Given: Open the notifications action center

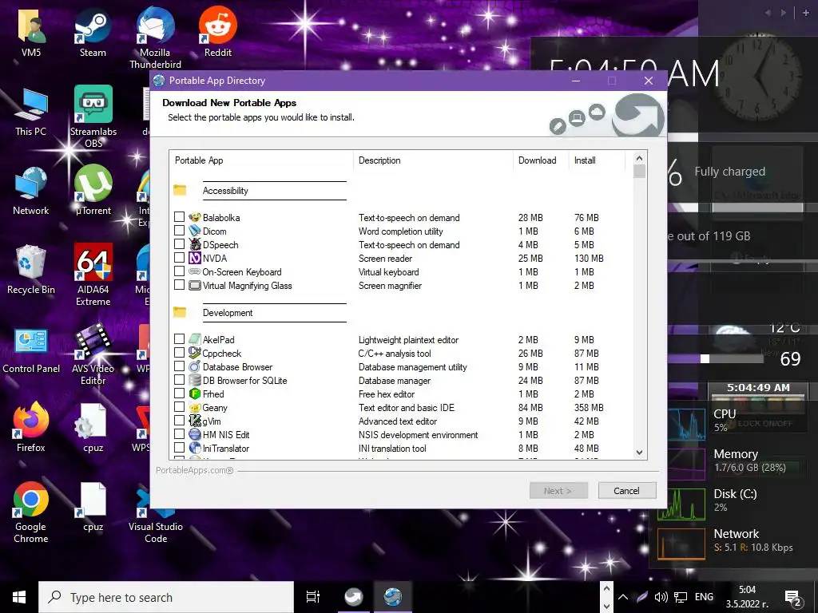Looking at the screenshot, I should 792,598.
